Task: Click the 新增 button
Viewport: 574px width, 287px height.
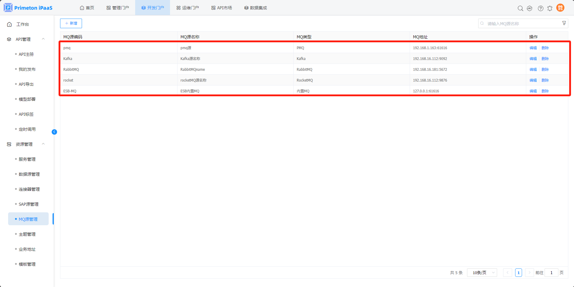Action: tap(71, 23)
